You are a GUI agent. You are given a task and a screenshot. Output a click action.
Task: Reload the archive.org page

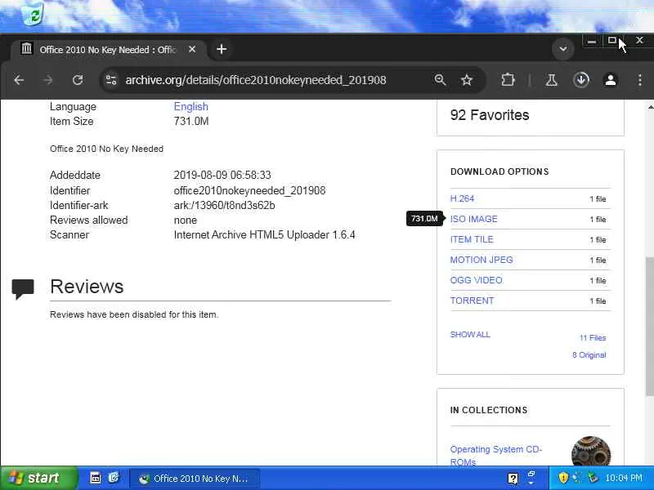[78, 79]
